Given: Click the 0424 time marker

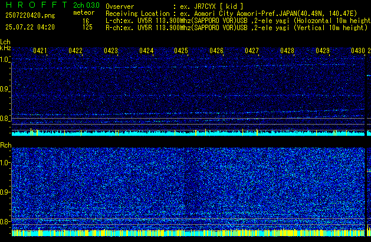Looking at the screenshot, I should (x=146, y=51).
